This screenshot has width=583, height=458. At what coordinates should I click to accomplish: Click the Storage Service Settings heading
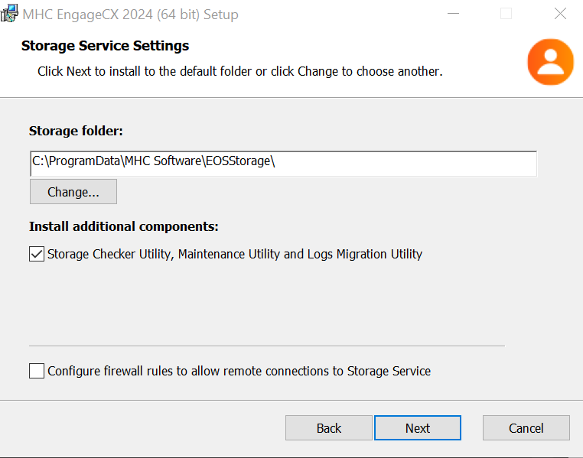click(x=106, y=46)
